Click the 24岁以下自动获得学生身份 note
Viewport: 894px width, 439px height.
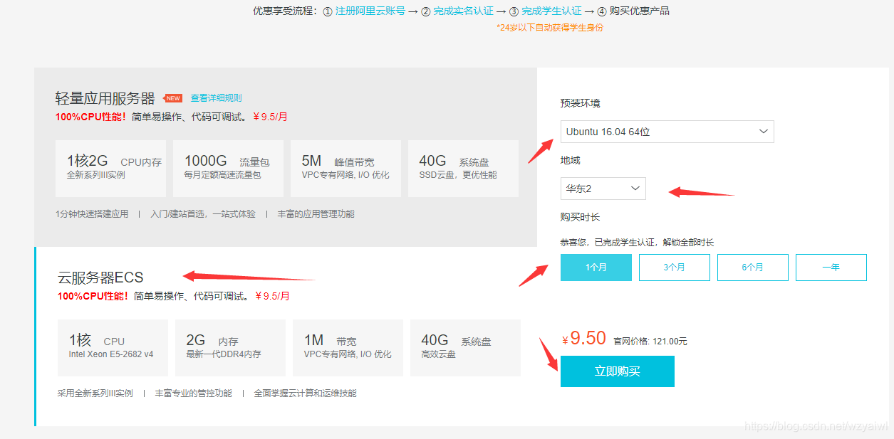pos(550,28)
